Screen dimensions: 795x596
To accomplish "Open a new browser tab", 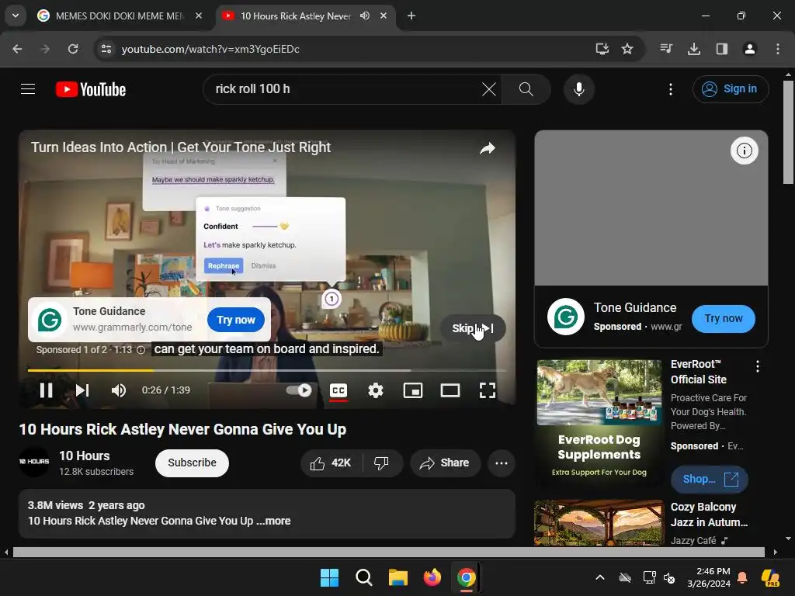I will pos(411,16).
